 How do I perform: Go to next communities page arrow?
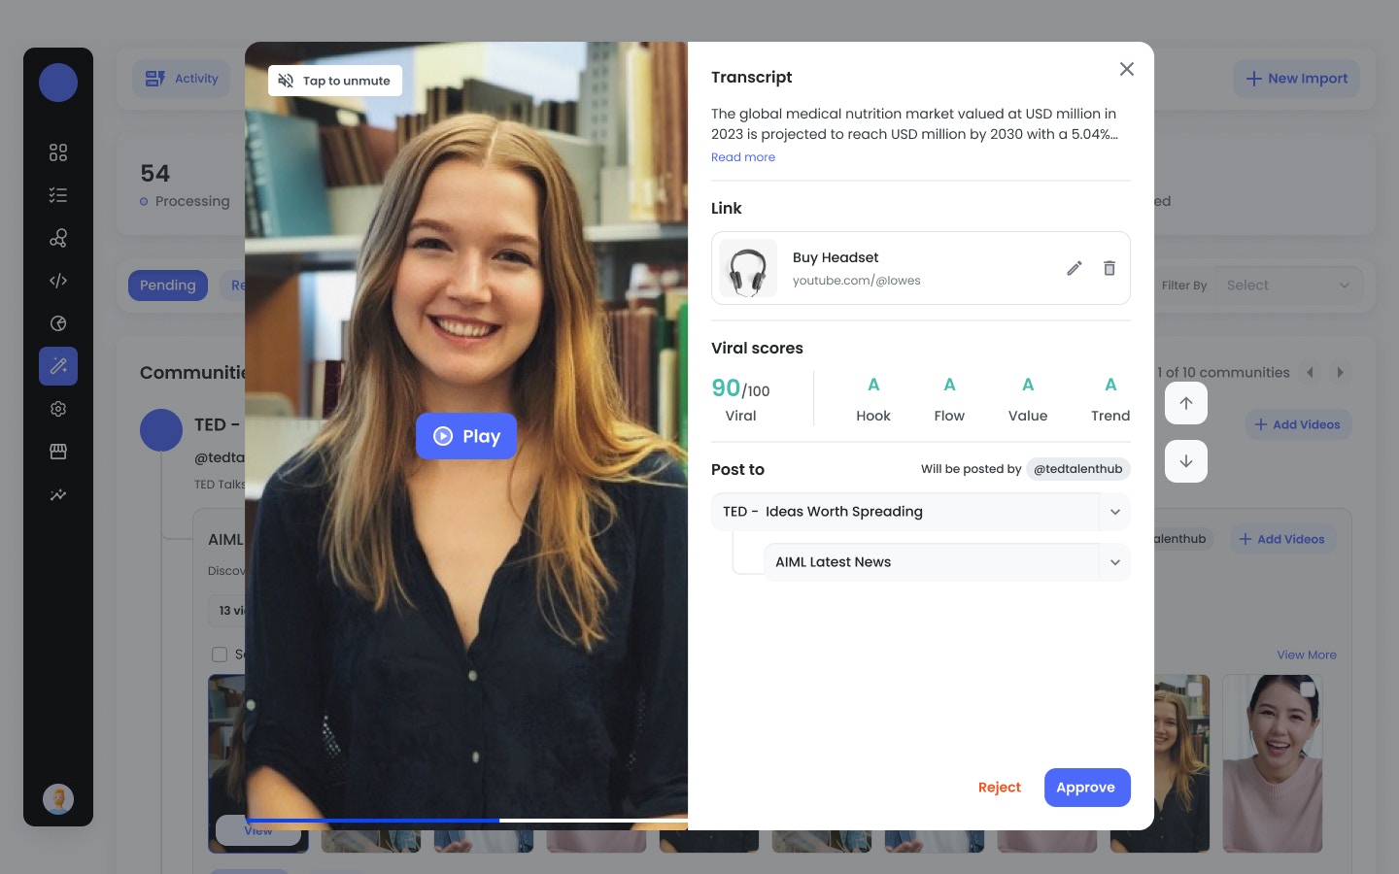[1341, 373]
